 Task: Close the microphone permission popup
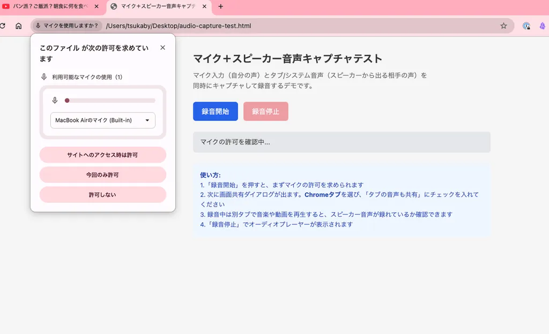(x=163, y=48)
